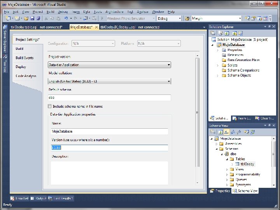Open the Toolbox sidebar tab
The height and width of the screenshot is (210, 280).
click(5, 63)
